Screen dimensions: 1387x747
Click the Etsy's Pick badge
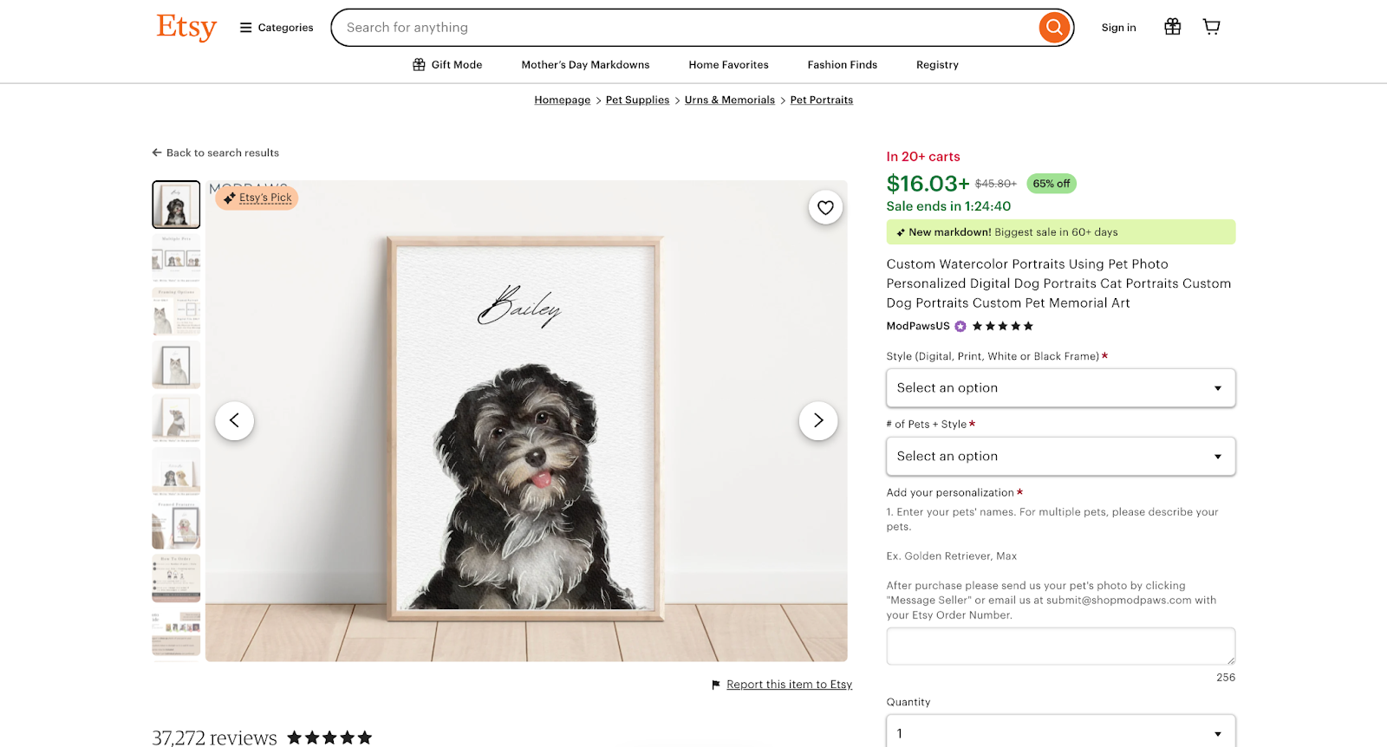pos(257,198)
